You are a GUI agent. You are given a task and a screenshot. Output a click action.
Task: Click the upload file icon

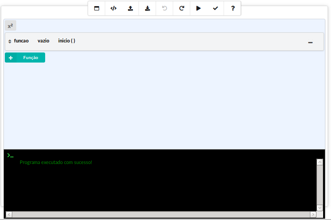[x=130, y=8]
